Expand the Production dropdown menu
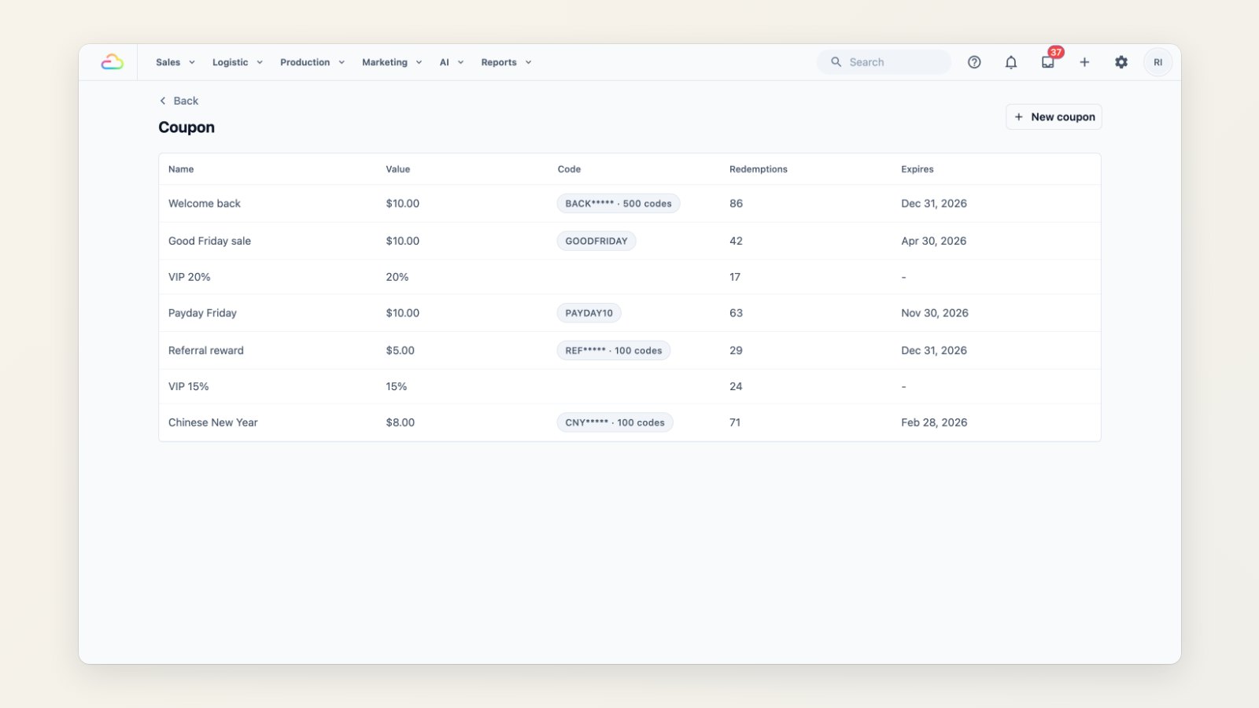Viewport: 1259px width, 708px height. [x=312, y=62]
